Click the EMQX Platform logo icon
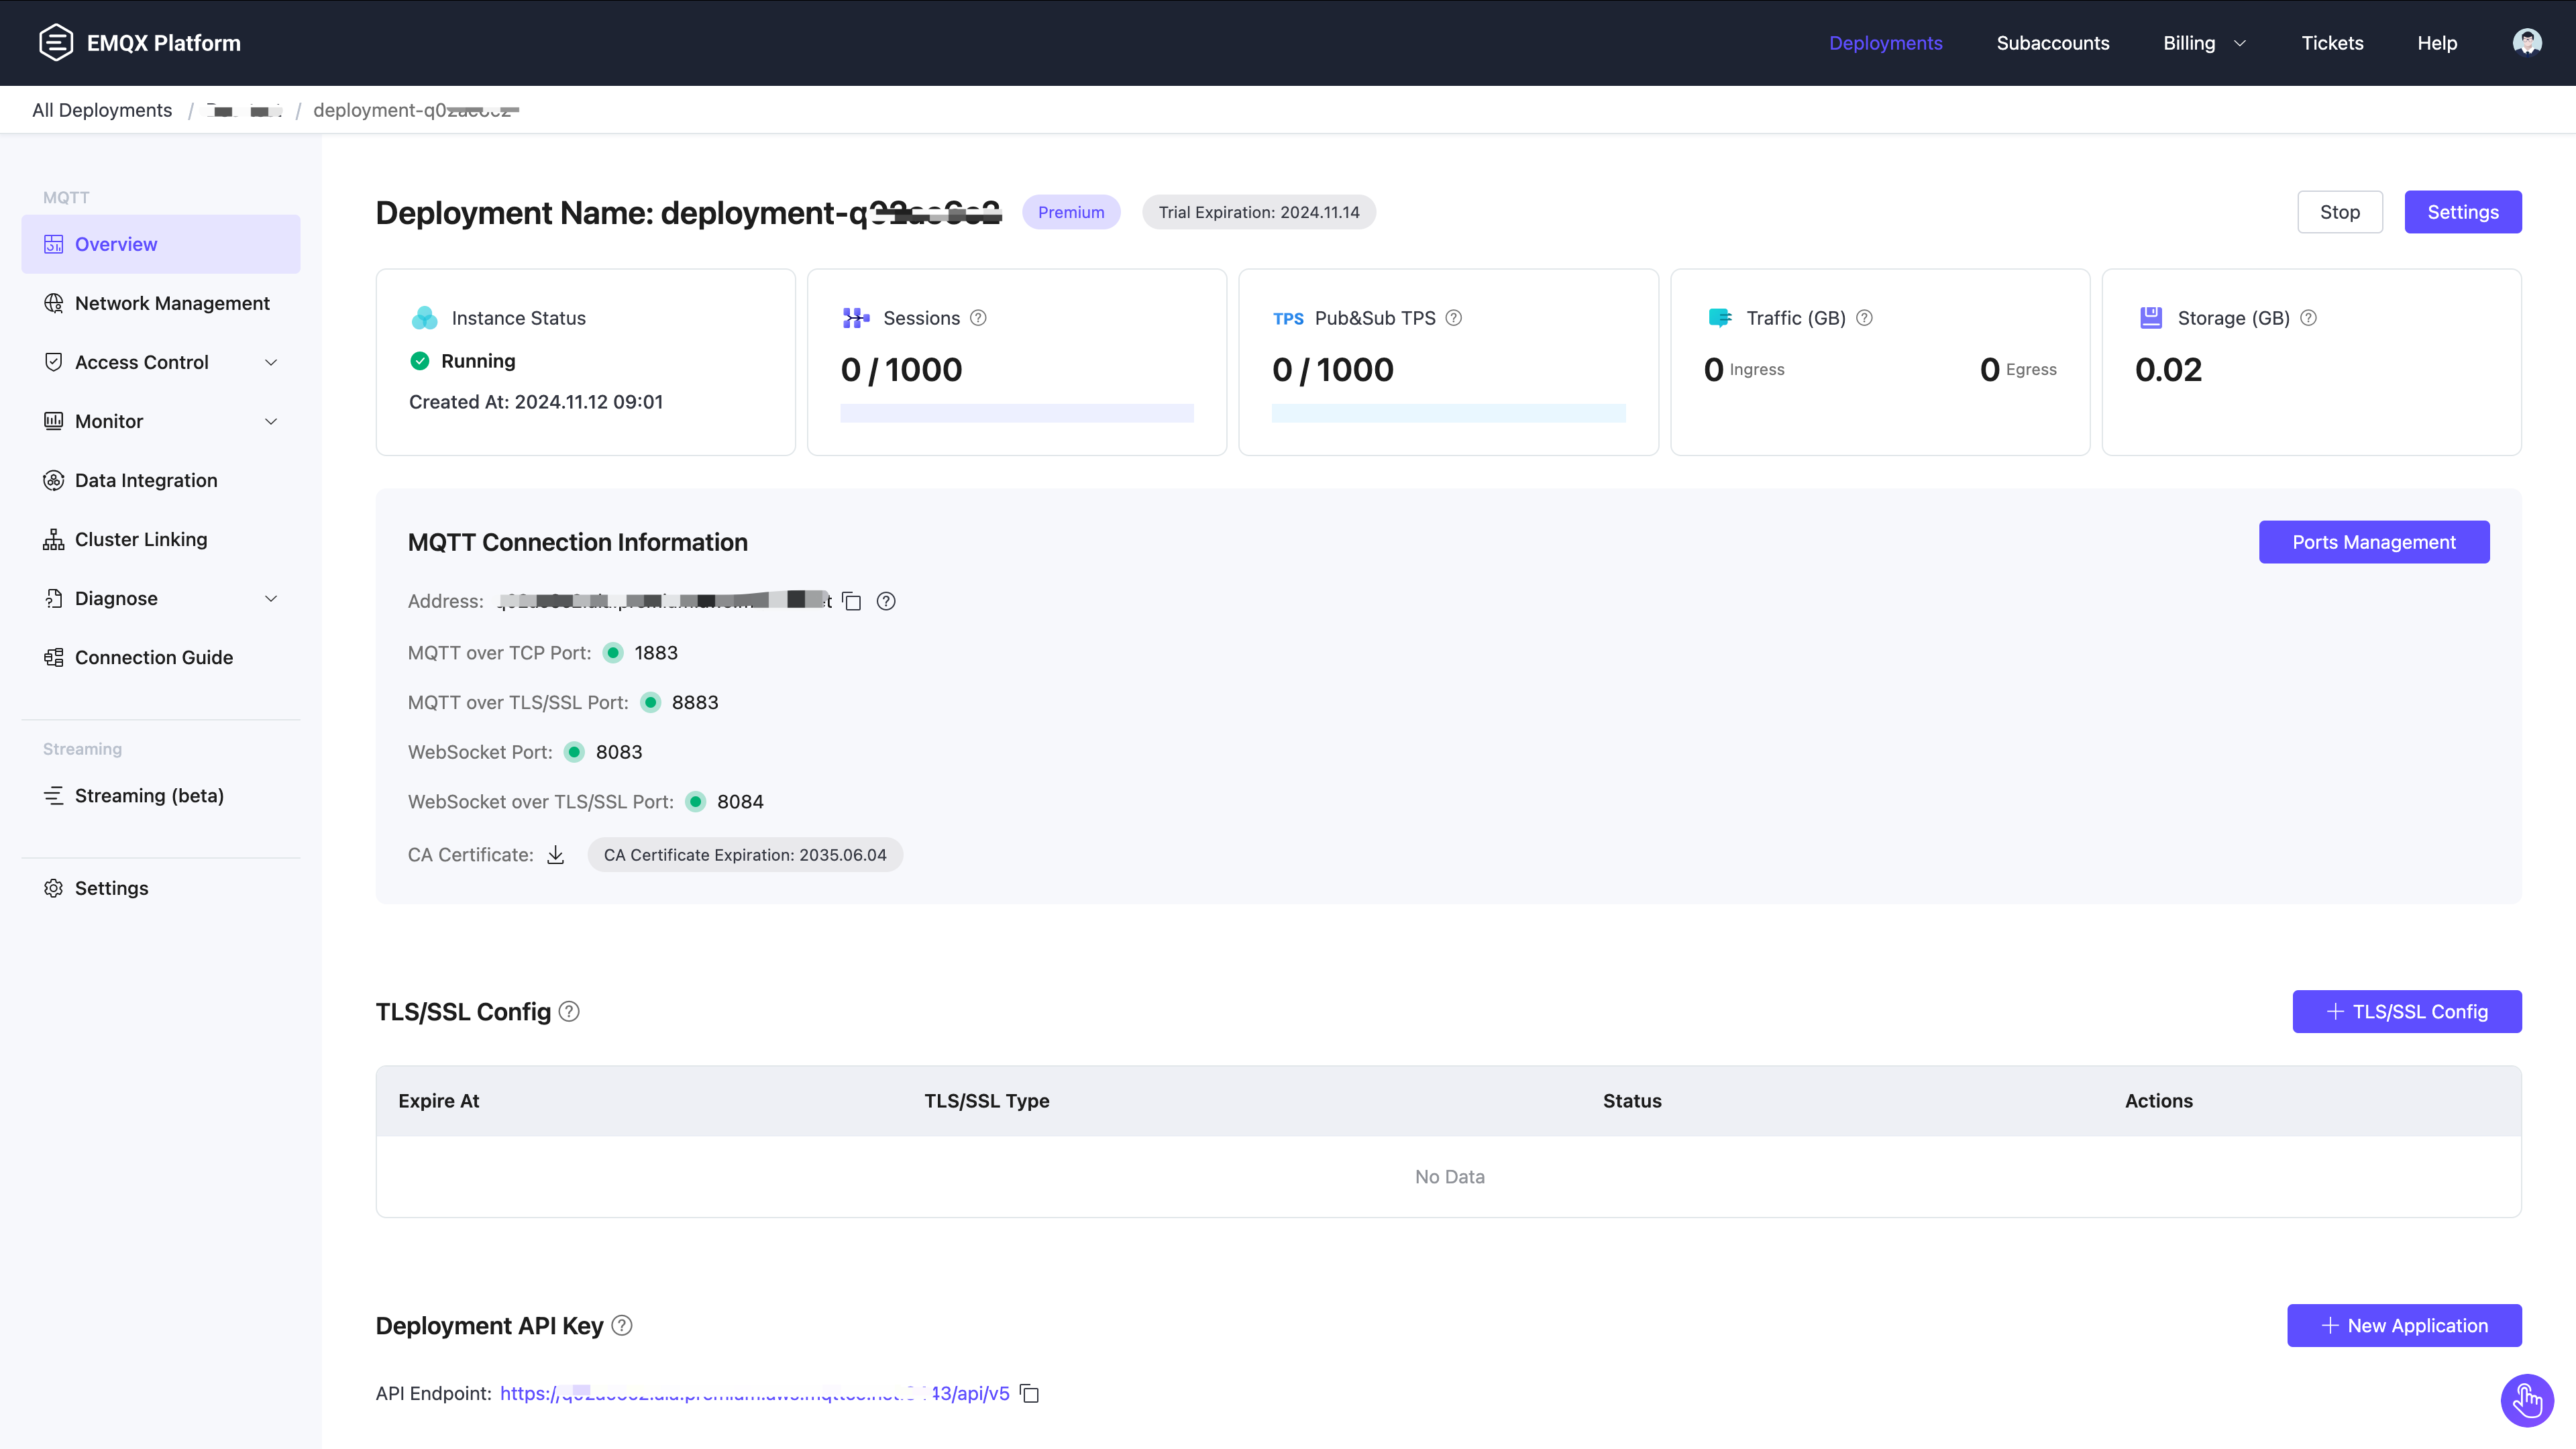The image size is (2576, 1449). (x=56, y=42)
